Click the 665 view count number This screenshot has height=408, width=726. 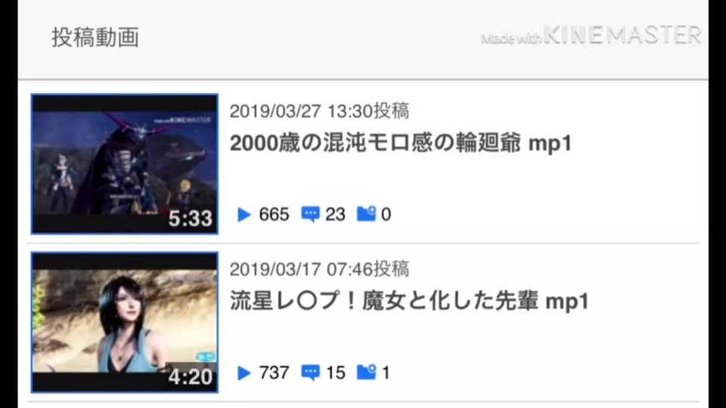pos(274,215)
